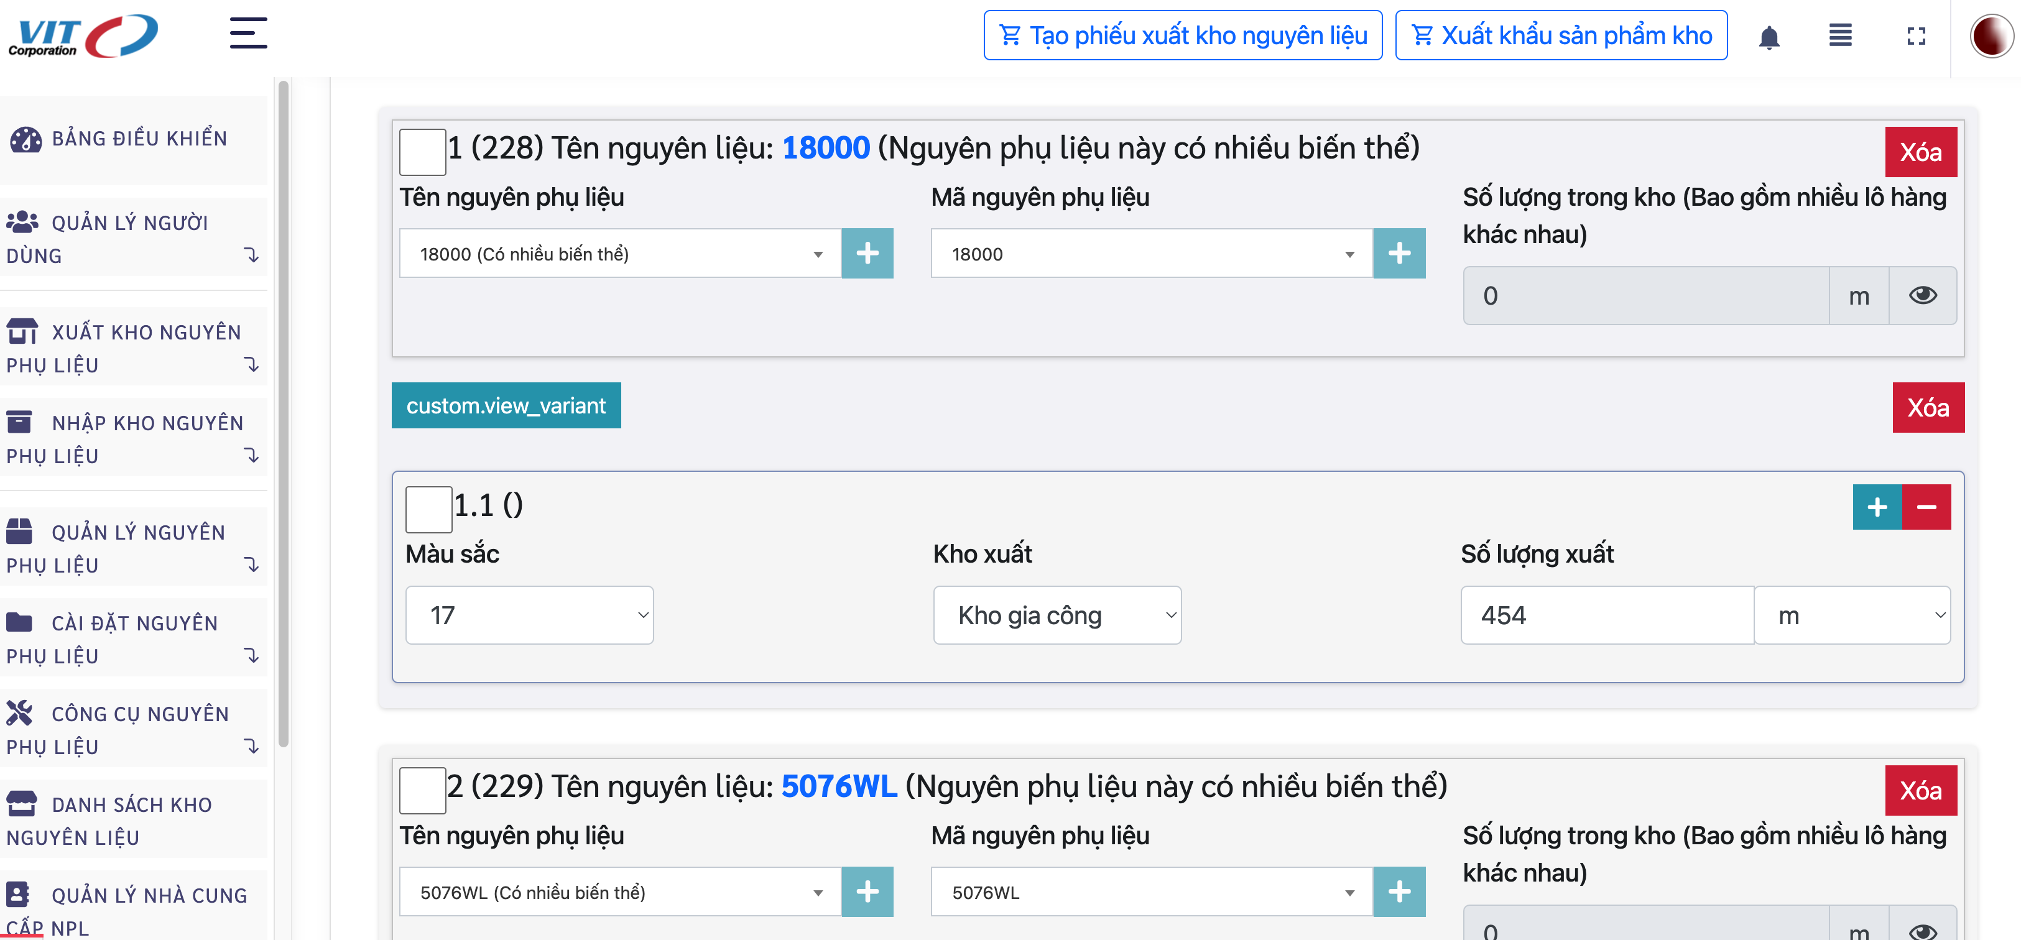The image size is (2021, 940).
Task: Open Kho xuất dropdown showing Kho gia công
Action: (x=1057, y=615)
